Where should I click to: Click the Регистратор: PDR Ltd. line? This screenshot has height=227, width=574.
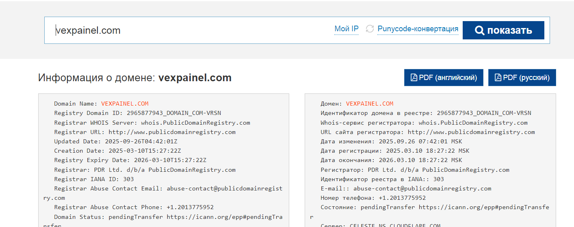tap(415, 170)
